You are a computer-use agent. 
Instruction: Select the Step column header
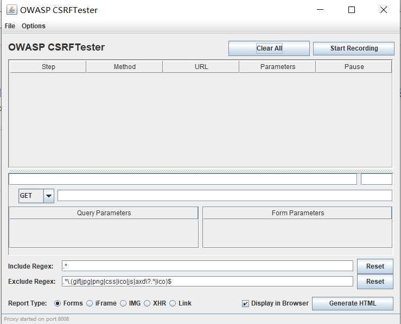coord(48,66)
